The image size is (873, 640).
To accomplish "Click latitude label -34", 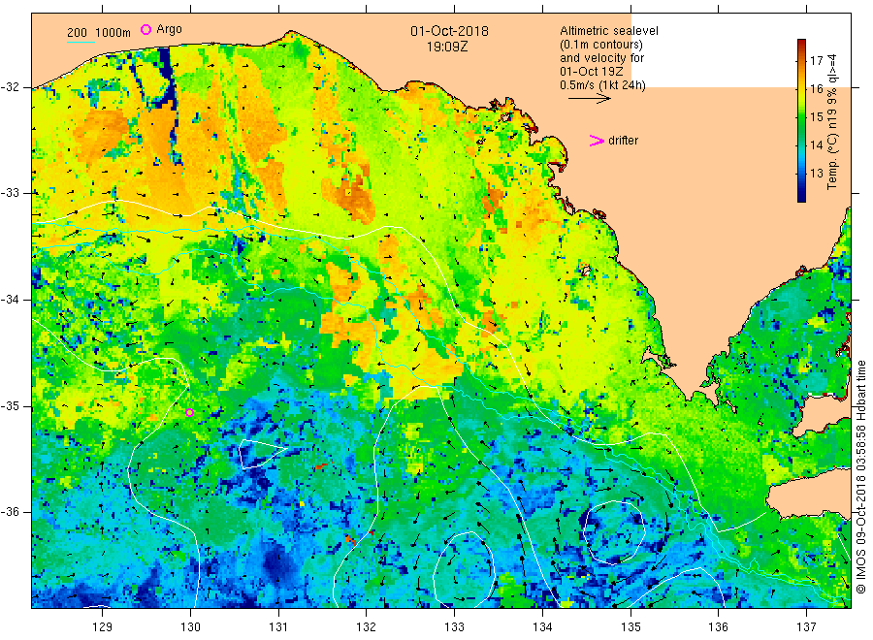I will 10,300.
